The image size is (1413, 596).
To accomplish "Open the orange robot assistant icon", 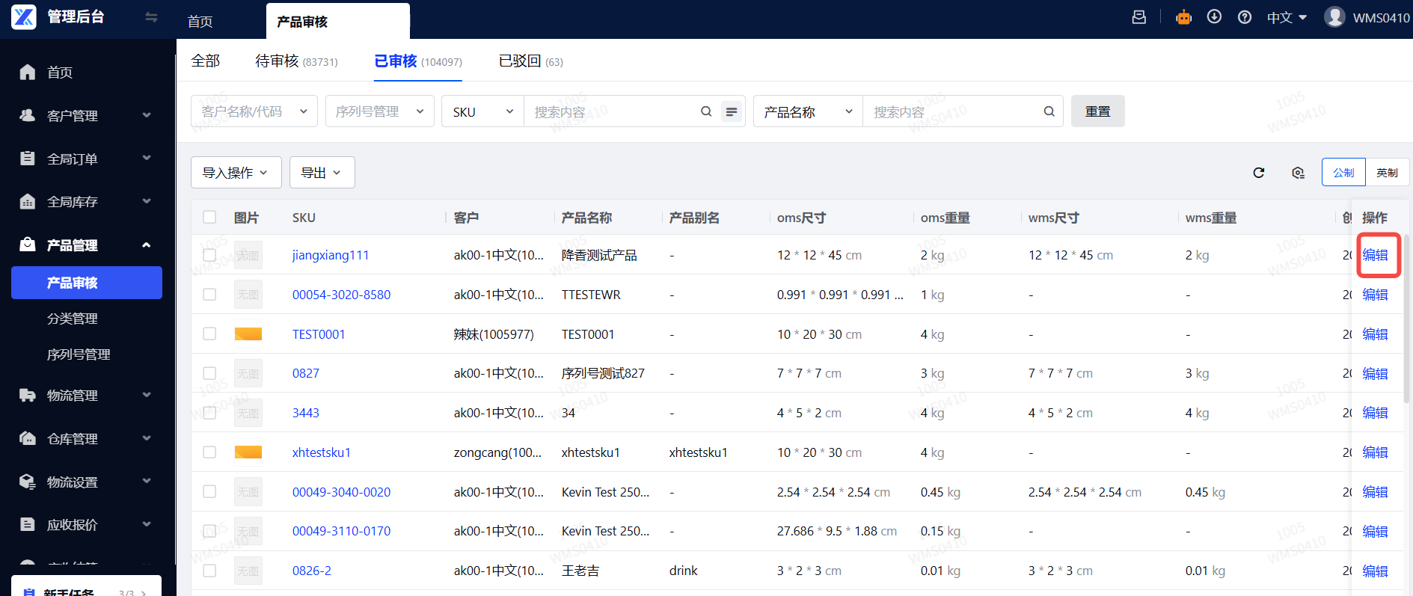I will point(1183,16).
